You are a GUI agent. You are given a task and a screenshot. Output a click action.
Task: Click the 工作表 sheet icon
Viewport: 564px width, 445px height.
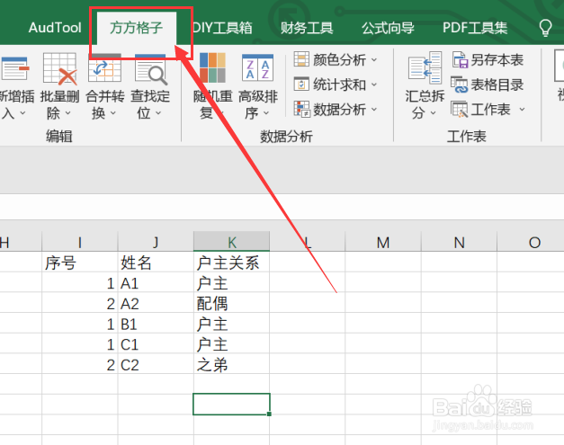tap(460, 110)
